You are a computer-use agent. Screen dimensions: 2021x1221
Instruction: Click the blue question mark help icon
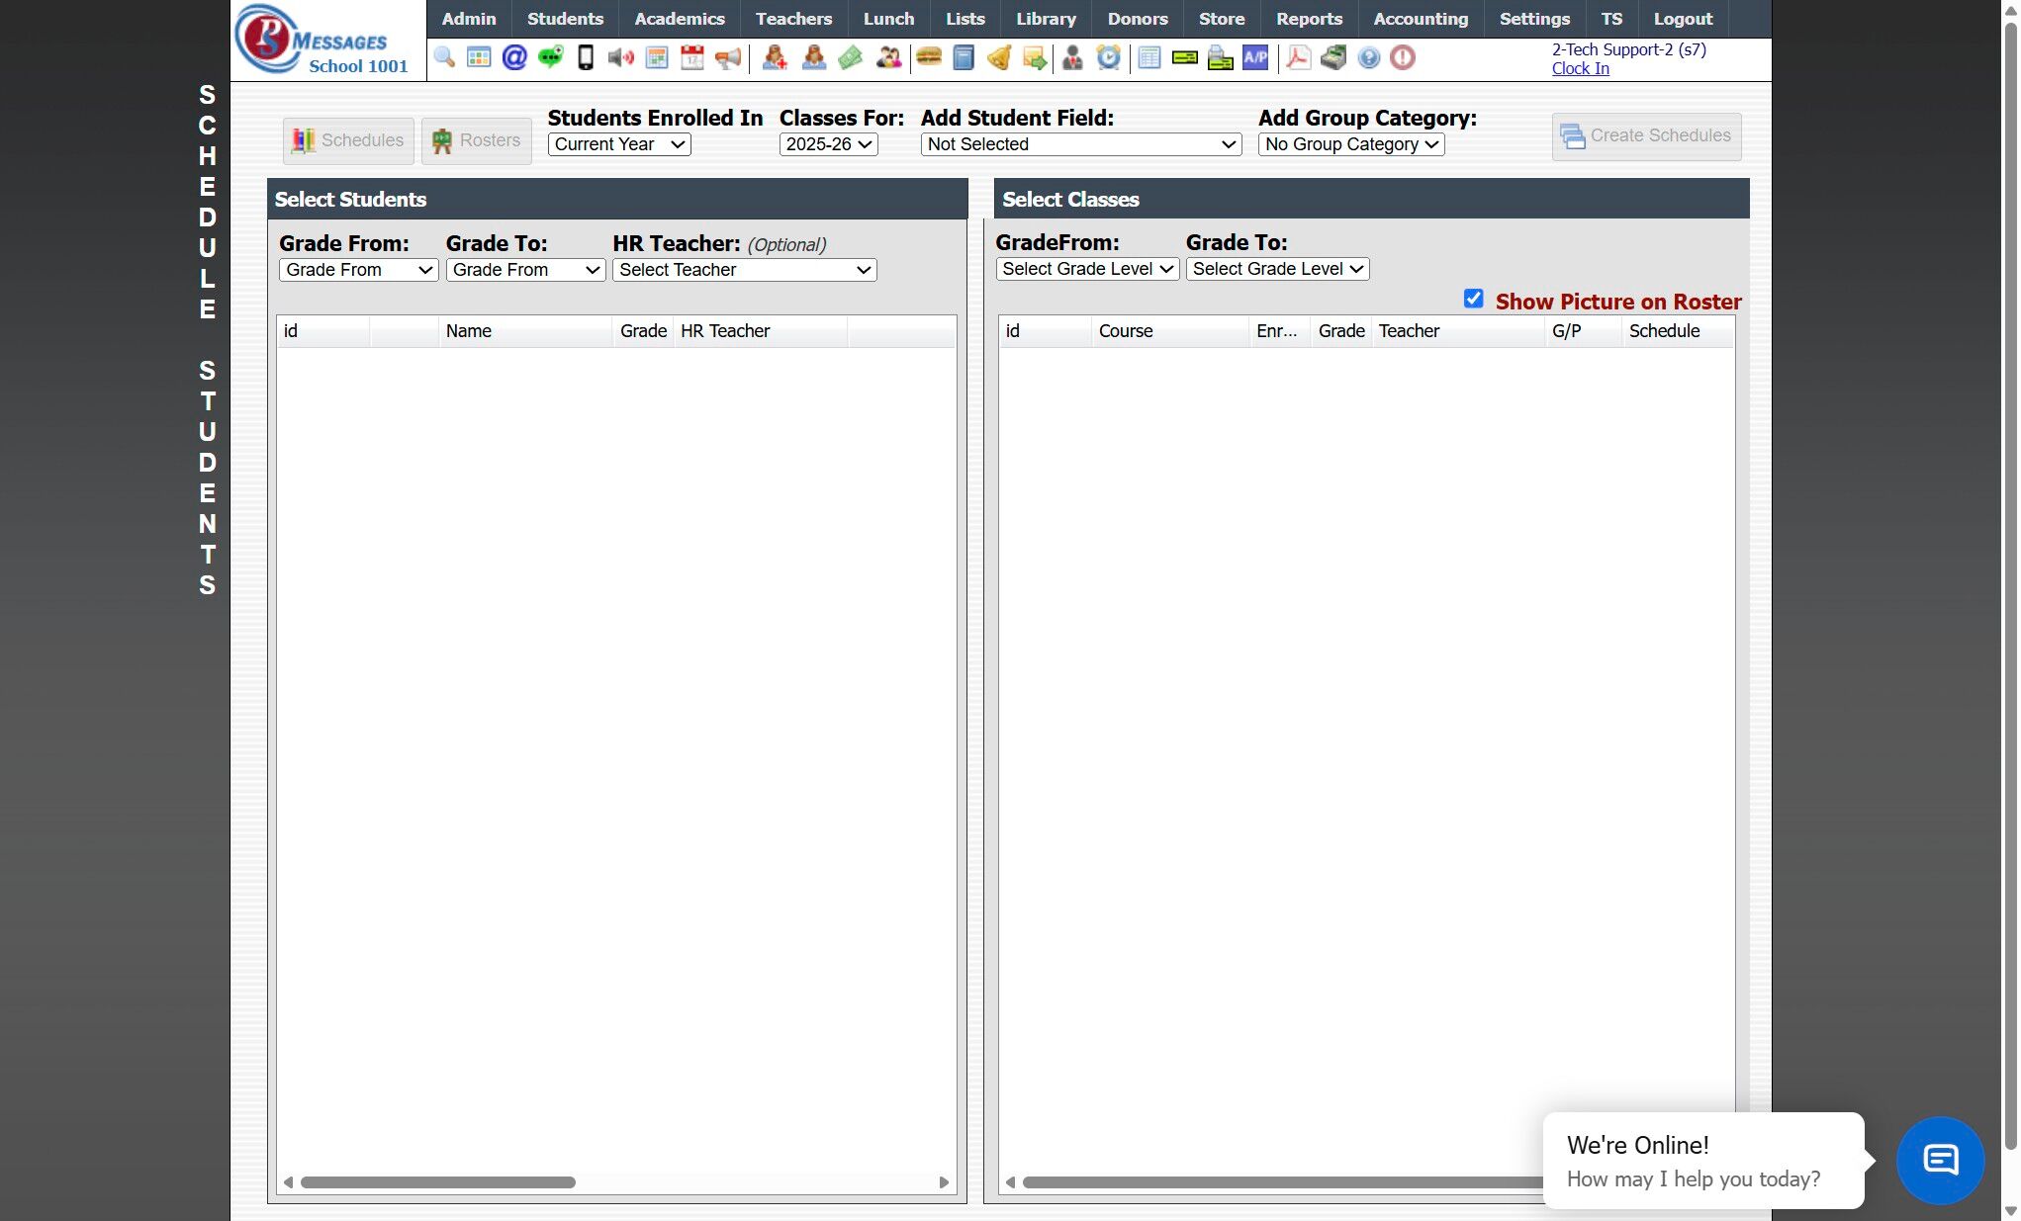(x=1368, y=57)
